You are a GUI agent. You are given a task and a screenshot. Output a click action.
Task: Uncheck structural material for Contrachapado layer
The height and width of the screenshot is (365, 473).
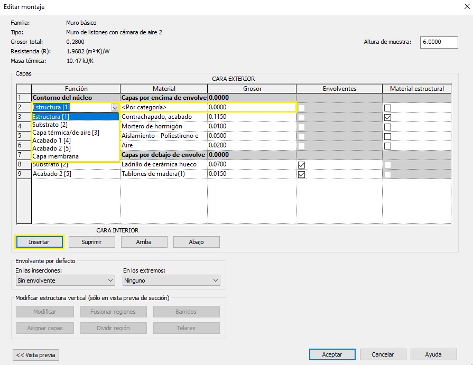[x=387, y=117]
